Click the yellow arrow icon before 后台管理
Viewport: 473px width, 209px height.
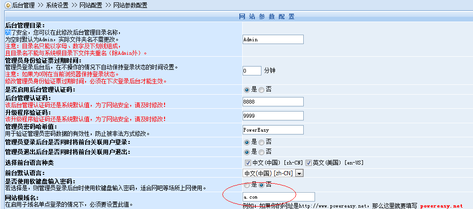(9, 5)
